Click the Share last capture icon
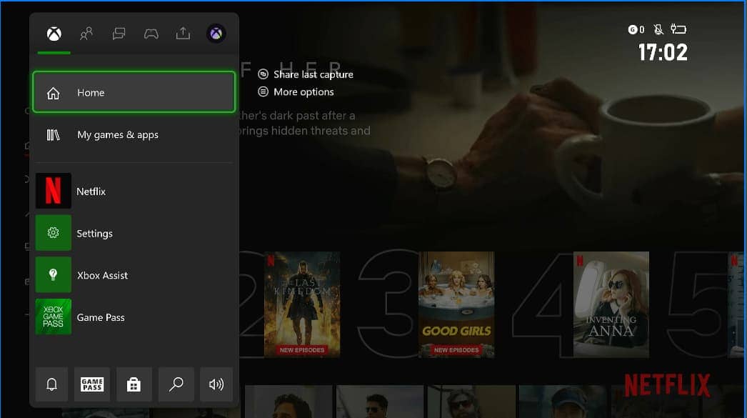 pos(263,74)
